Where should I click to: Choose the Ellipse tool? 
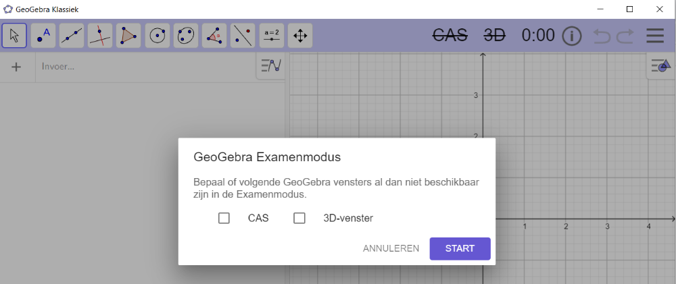pyautogui.click(x=186, y=35)
